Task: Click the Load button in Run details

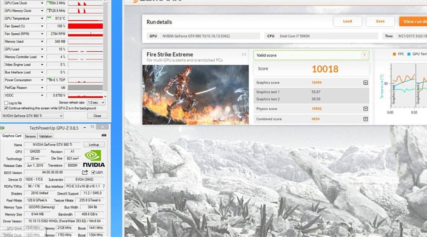Action: point(348,21)
